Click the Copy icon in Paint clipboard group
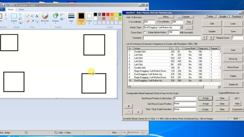 (x=6, y=19)
